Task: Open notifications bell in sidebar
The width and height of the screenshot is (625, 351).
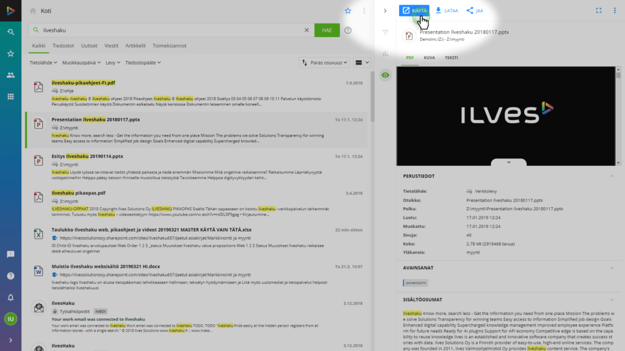Action: point(11,297)
